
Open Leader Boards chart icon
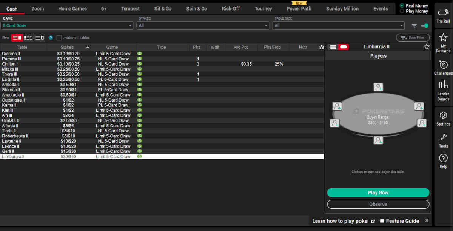[x=443, y=84]
